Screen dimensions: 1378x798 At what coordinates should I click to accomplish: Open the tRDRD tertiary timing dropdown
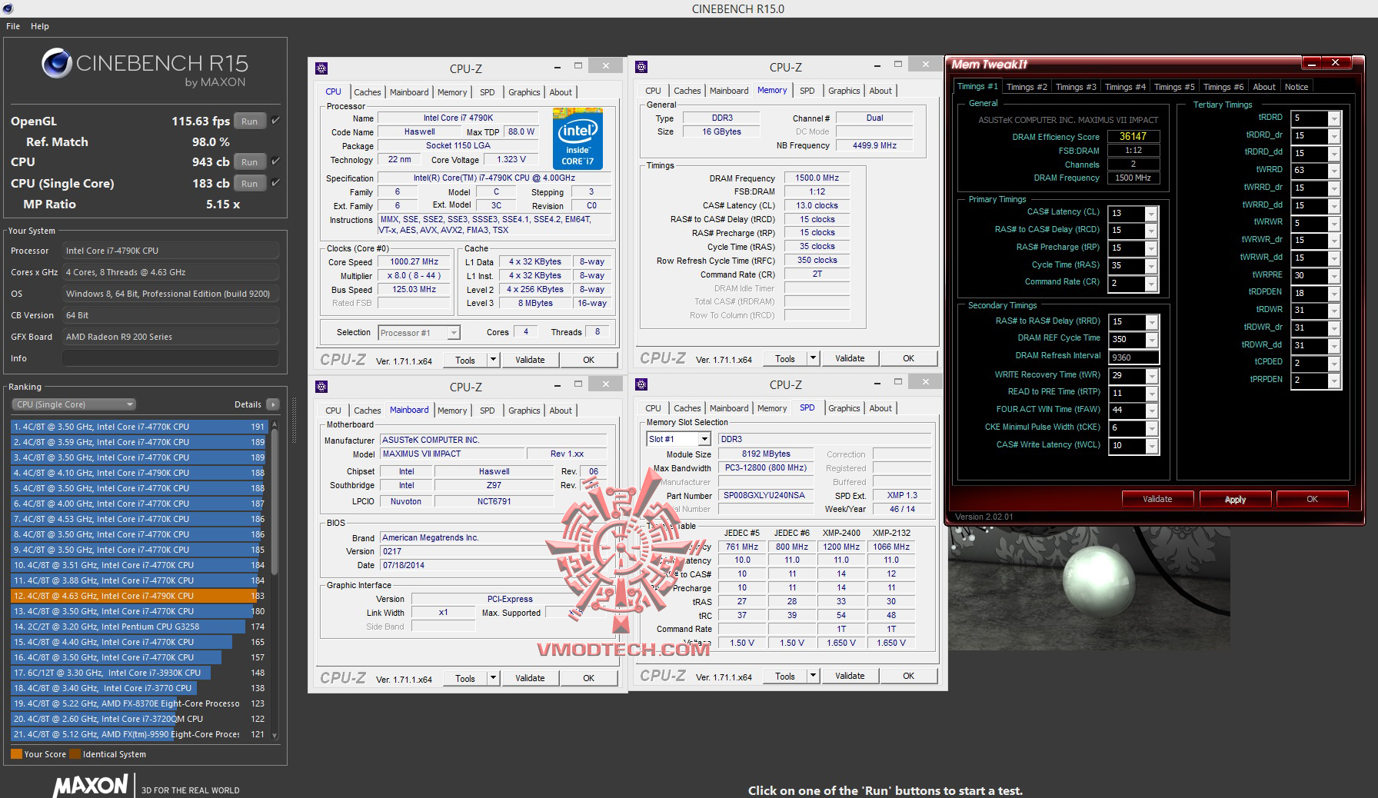click(x=1334, y=118)
